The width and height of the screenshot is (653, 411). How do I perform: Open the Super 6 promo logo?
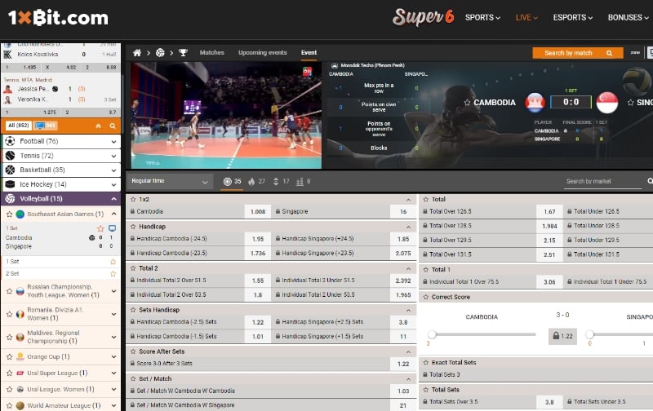coord(423,17)
